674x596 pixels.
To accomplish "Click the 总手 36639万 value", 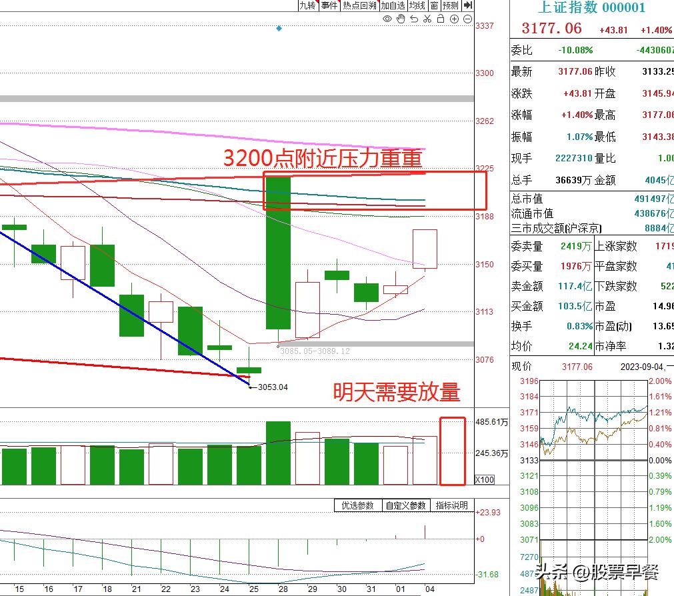I will pos(574,180).
